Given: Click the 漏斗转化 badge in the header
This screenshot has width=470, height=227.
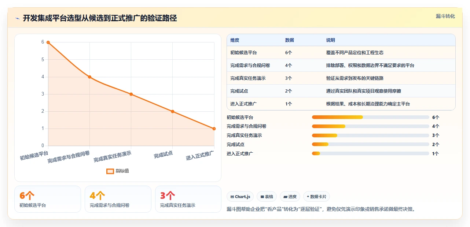Looking at the screenshot, I should click(x=445, y=16).
